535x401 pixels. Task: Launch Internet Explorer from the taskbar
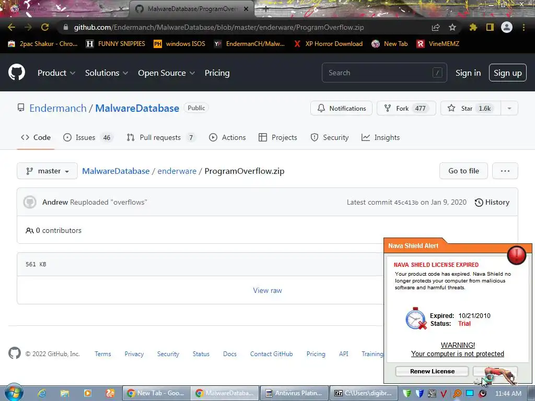[42, 393]
